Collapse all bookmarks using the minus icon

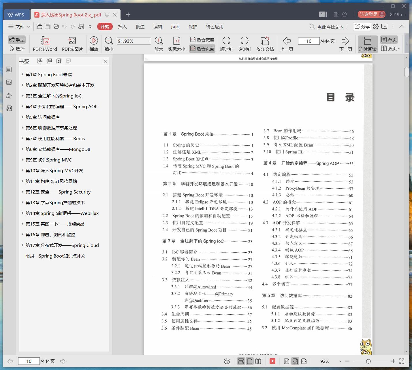coord(50,61)
